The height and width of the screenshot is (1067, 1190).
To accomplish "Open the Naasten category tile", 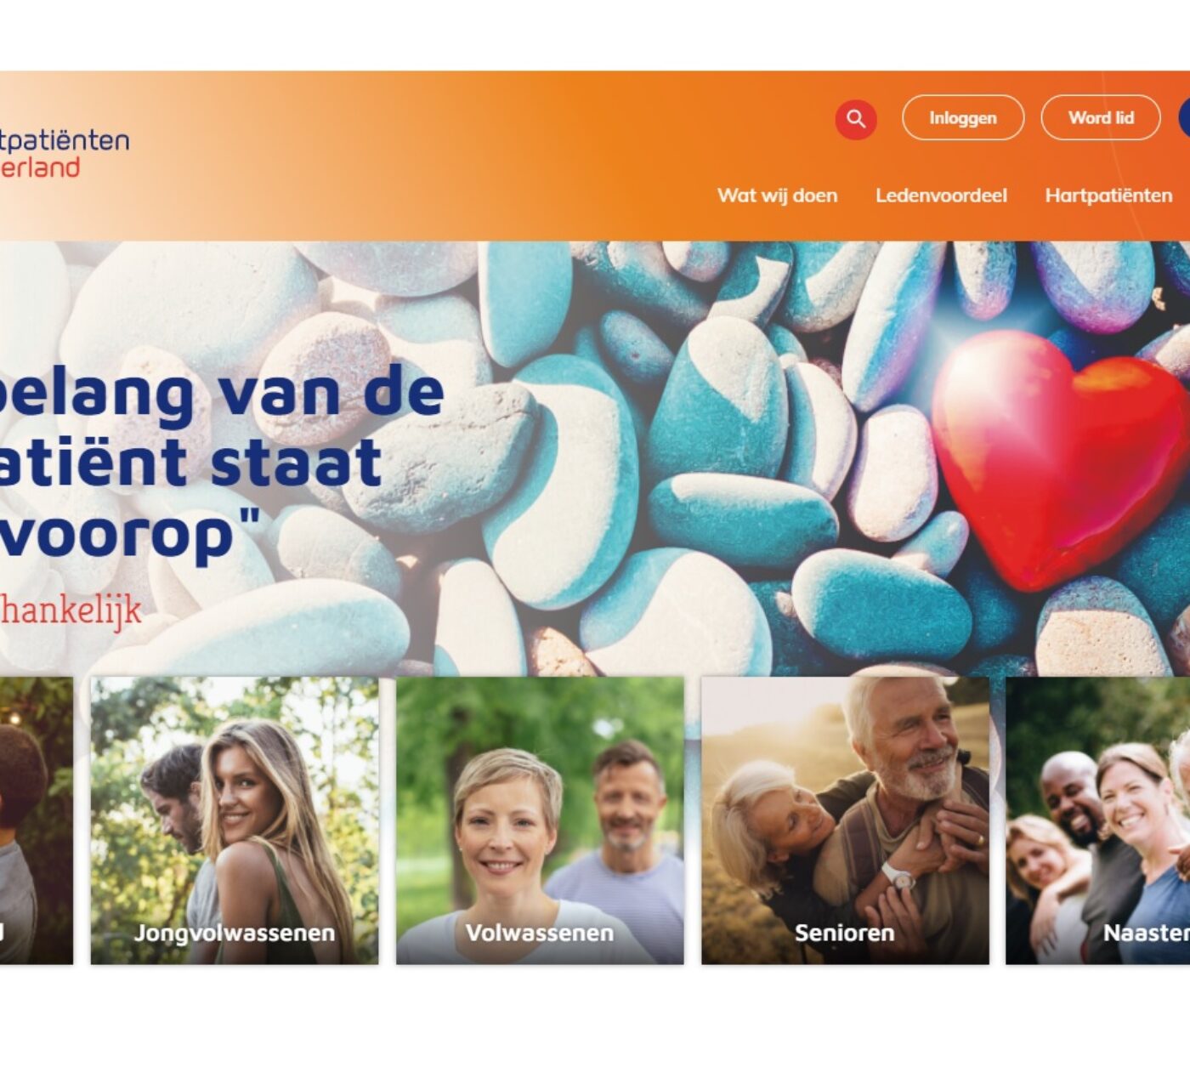I will click(x=1097, y=820).
